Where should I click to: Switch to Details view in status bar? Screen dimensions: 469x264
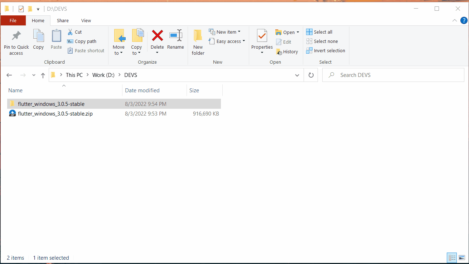(452, 258)
